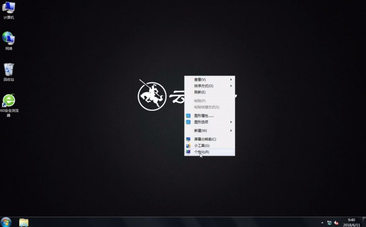Show hidden tray icons arrow

click(x=322, y=223)
